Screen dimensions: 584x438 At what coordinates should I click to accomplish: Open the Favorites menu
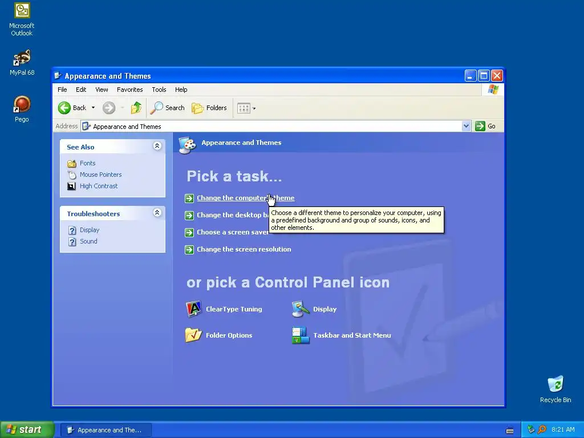[x=129, y=90]
